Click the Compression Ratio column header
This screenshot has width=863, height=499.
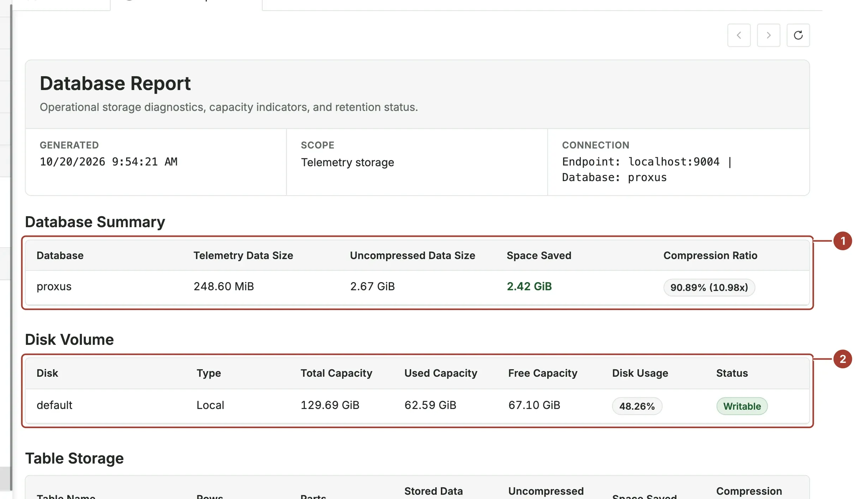pos(710,256)
